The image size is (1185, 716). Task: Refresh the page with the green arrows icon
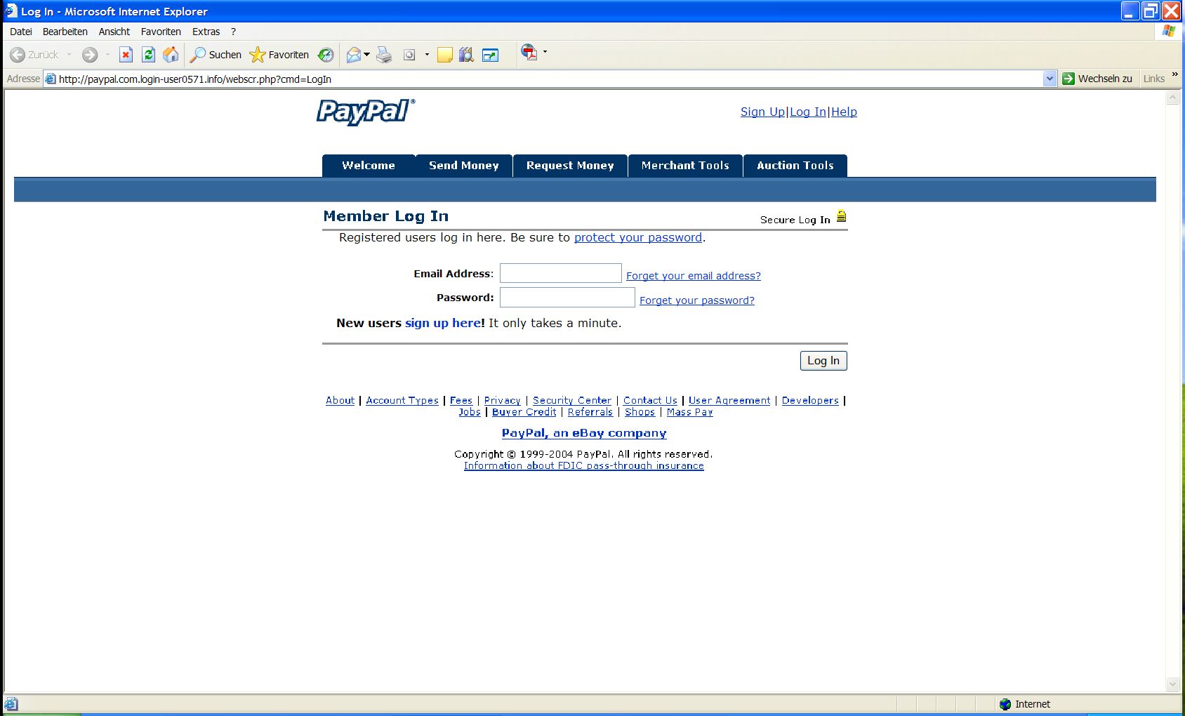click(x=148, y=55)
